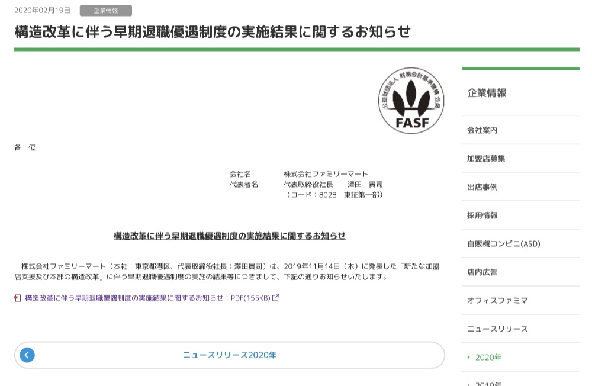The height and width of the screenshot is (386, 592).
Task: Open the 構造改革 PDF(155KB) link
Action: pos(147,298)
